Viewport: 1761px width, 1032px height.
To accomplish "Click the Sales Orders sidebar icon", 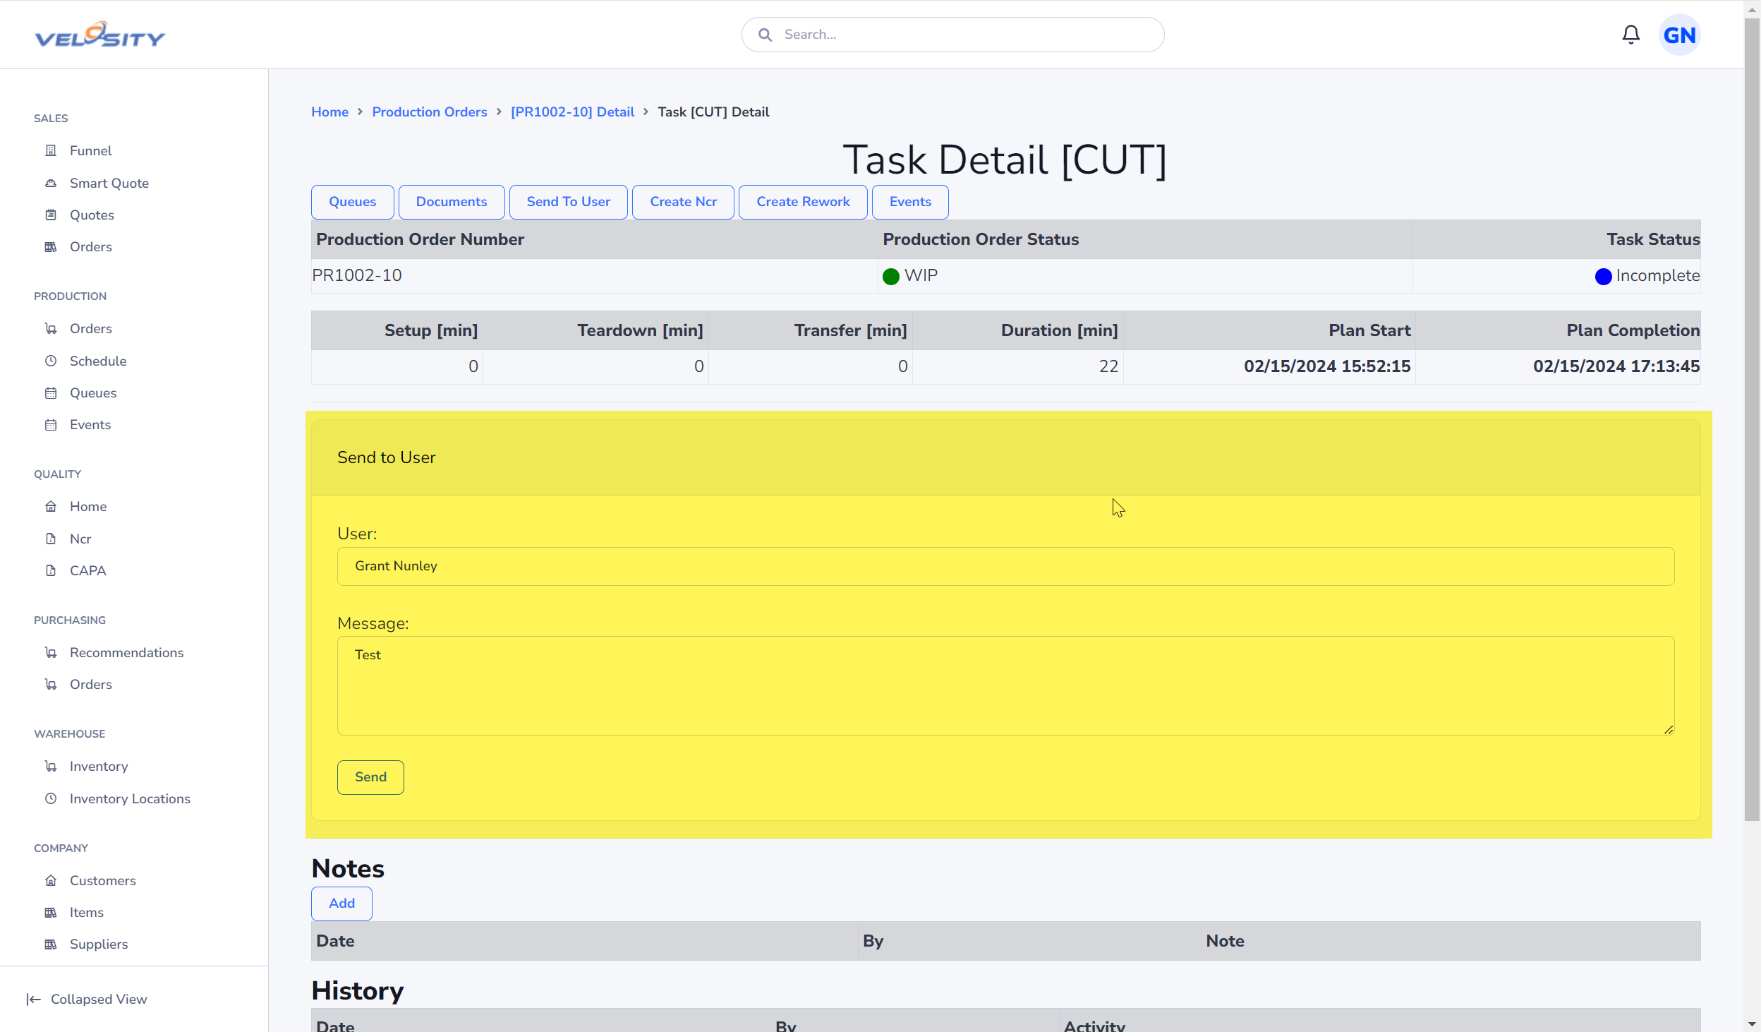I will click(51, 246).
